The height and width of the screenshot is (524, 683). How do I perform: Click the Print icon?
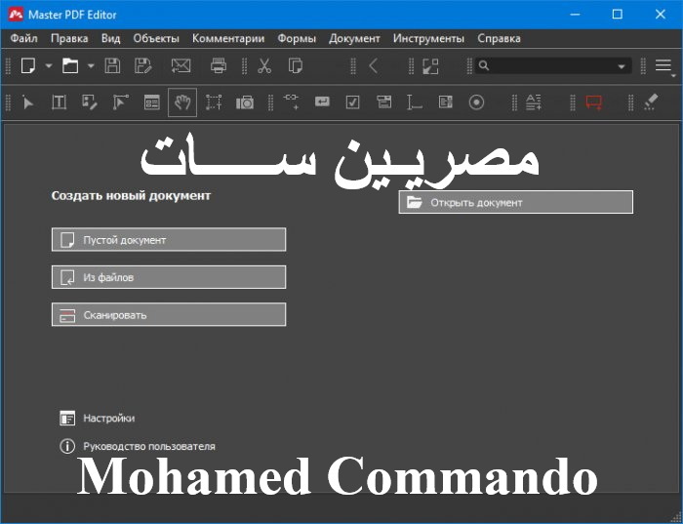[219, 66]
